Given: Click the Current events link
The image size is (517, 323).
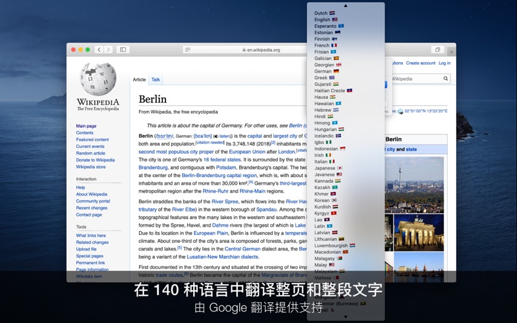Looking at the screenshot, I should [90, 147].
